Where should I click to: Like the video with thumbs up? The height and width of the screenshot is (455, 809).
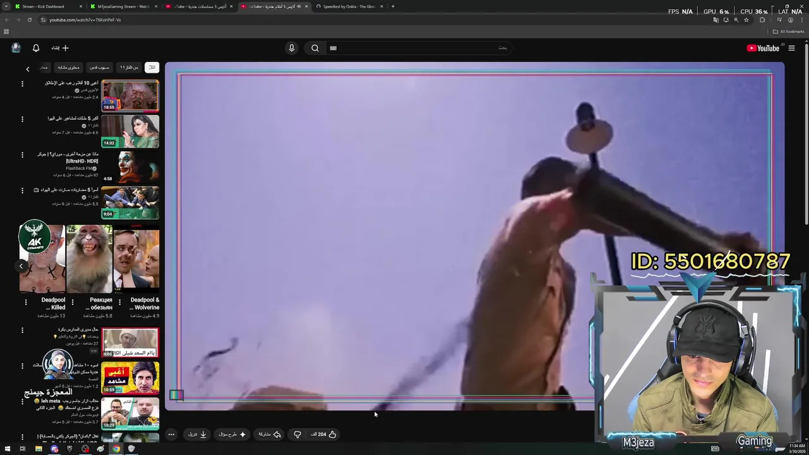tap(324, 434)
